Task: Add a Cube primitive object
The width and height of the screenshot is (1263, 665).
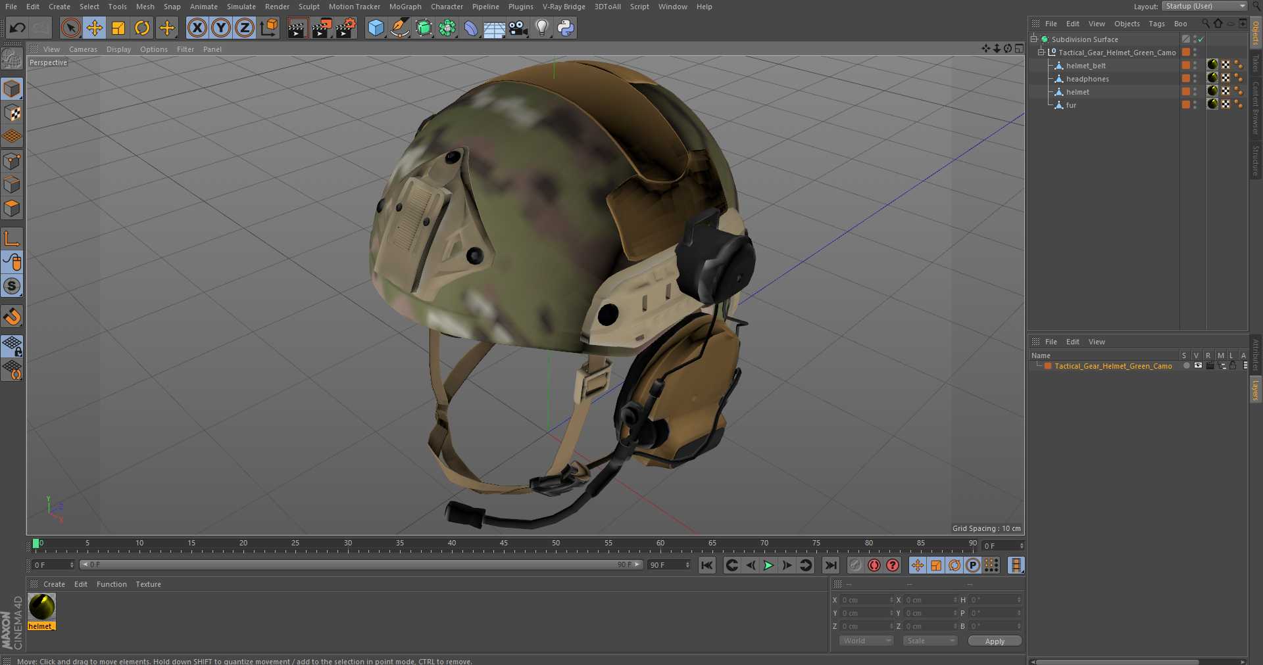Action: [x=376, y=28]
